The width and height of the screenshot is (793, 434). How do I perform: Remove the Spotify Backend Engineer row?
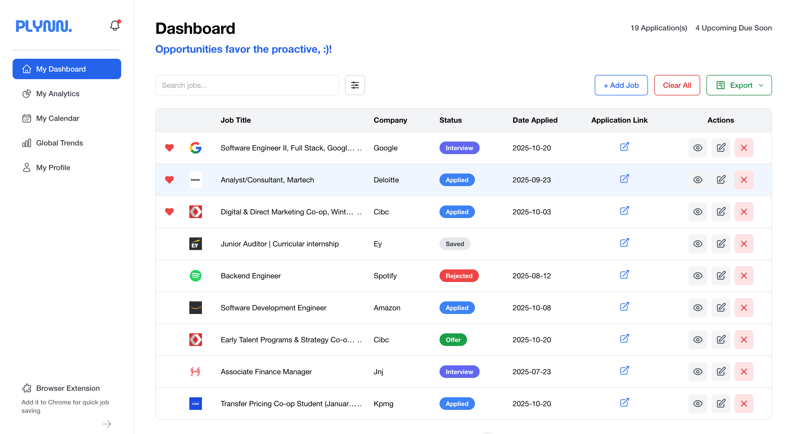(x=744, y=276)
